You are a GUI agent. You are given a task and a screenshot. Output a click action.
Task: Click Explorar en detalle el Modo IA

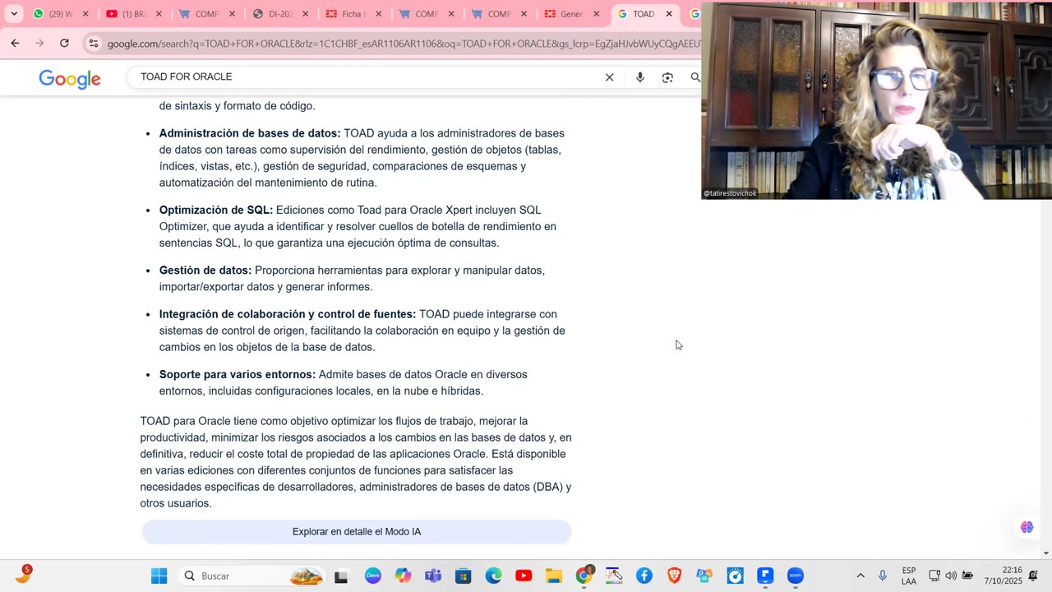[357, 532]
